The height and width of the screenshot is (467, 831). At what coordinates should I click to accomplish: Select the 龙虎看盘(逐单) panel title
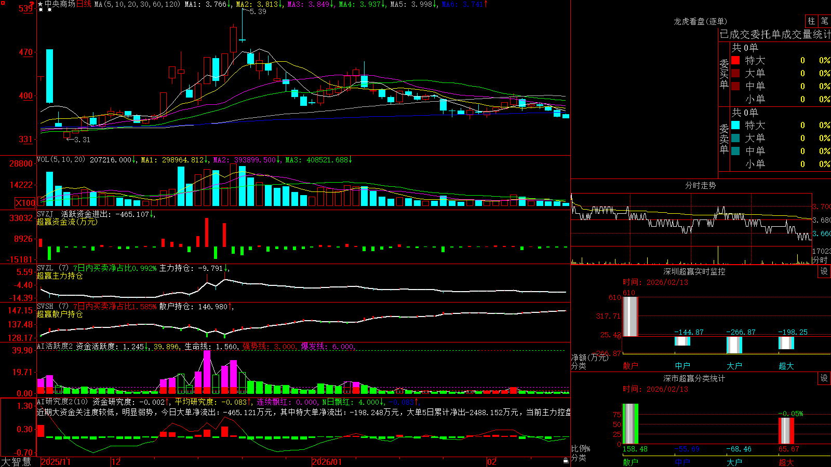point(700,21)
